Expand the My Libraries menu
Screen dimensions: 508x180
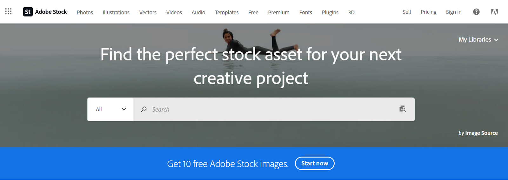click(478, 40)
